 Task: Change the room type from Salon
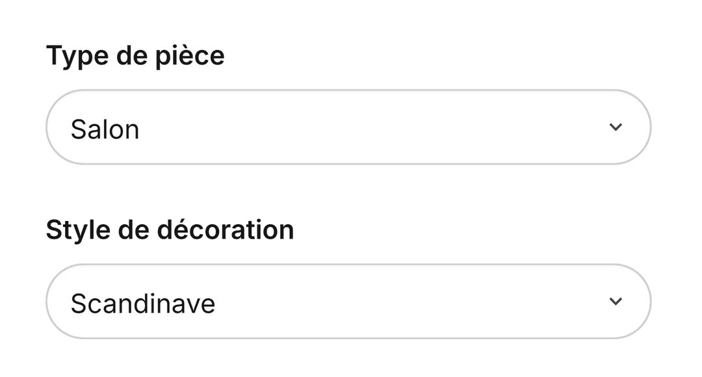coord(348,127)
